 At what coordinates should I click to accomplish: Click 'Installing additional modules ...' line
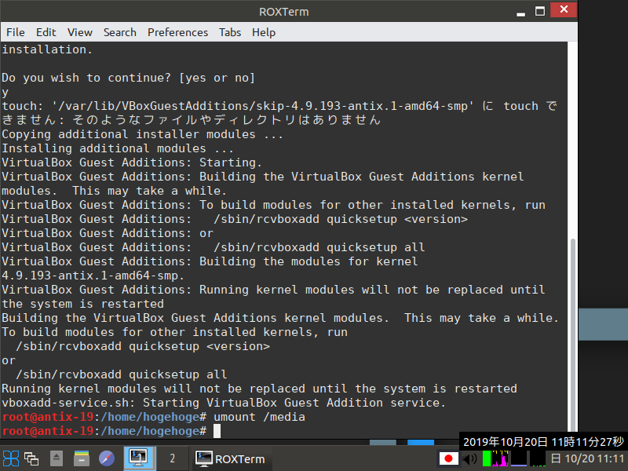point(118,148)
